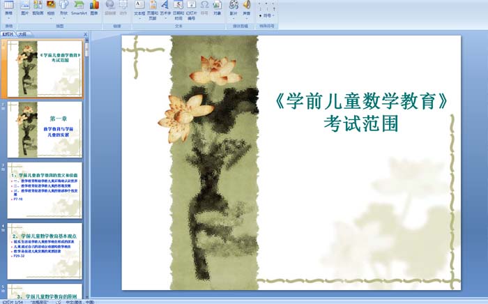
Task: Click the thumbnail pane scroll up arrow
Action: [x=87, y=40]
